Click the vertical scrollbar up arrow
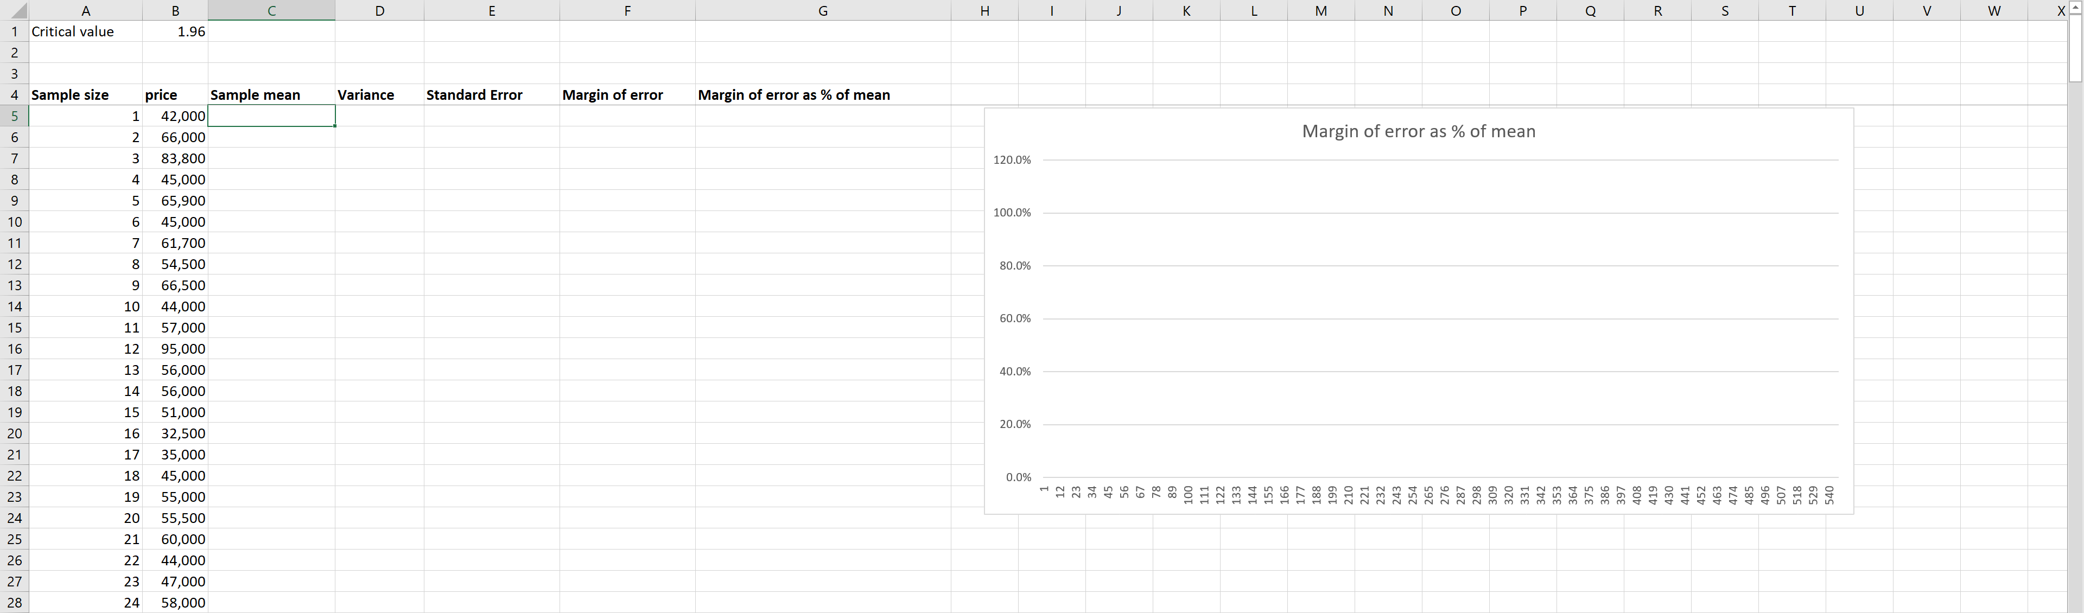This screenshot has width=2084, height=613. (x=2076, y=7)
